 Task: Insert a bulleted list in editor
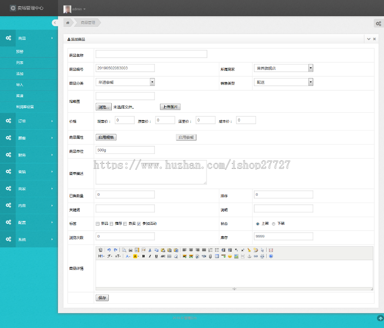tap(217, 250)
